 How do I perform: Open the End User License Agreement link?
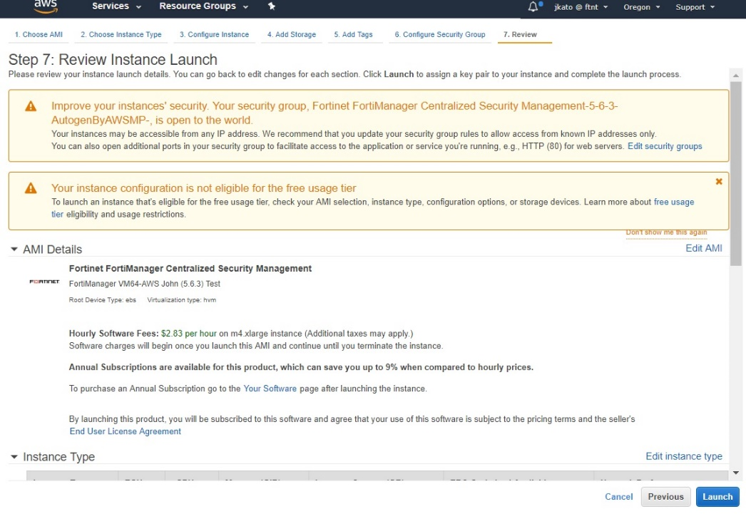125,431
